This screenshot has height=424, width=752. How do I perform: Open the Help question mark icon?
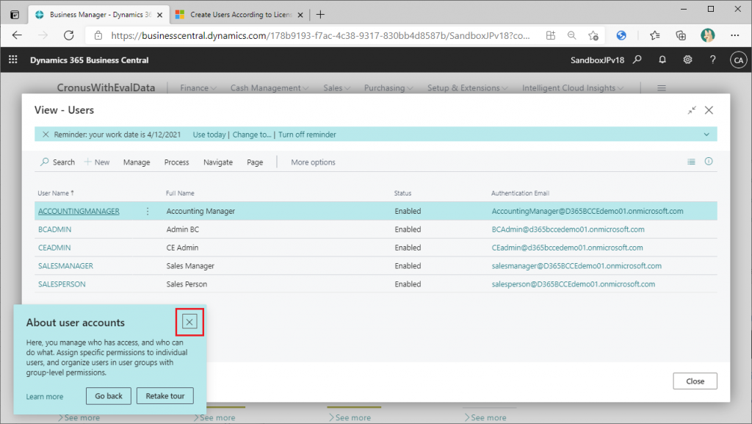click(x=712, y=60)
